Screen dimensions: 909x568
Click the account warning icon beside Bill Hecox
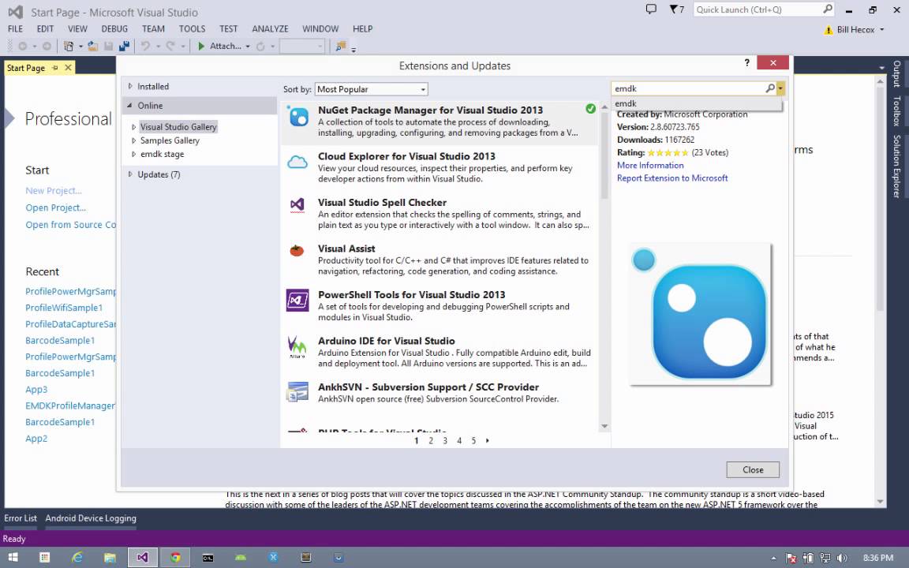(x=829, y=29)
